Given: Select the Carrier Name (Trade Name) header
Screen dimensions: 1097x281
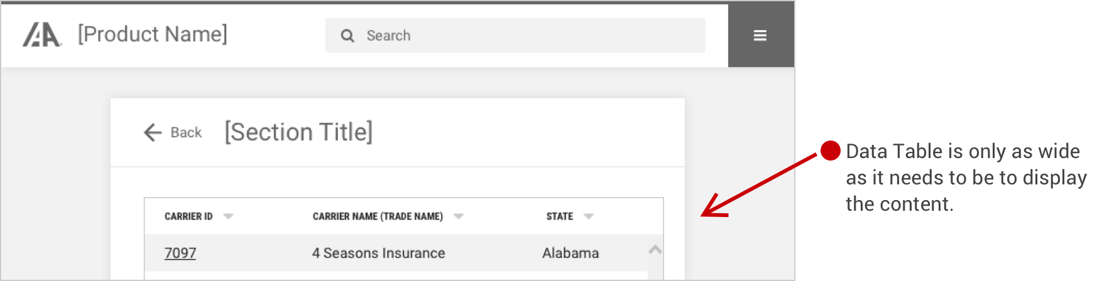Looking at the screenshot, I should [x=378, y=216].
